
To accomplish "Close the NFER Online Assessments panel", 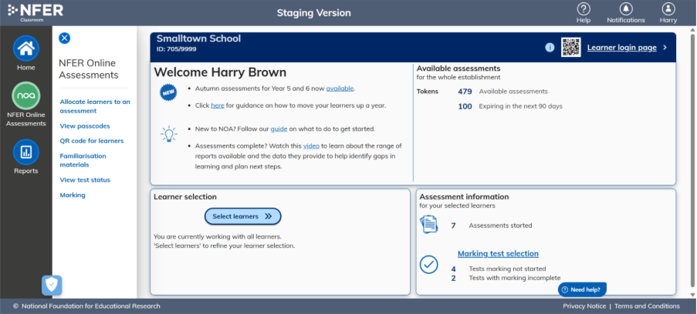I will click(x=65, y=38).
